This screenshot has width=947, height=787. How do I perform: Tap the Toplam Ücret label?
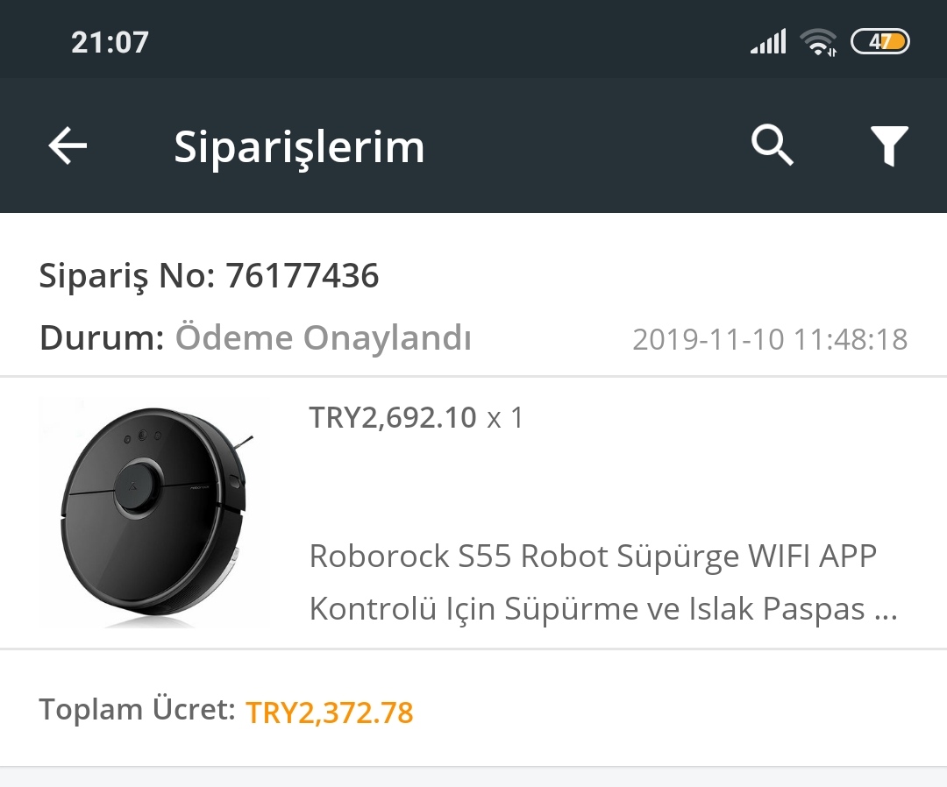pyautogui.click(x=137, y=709)
